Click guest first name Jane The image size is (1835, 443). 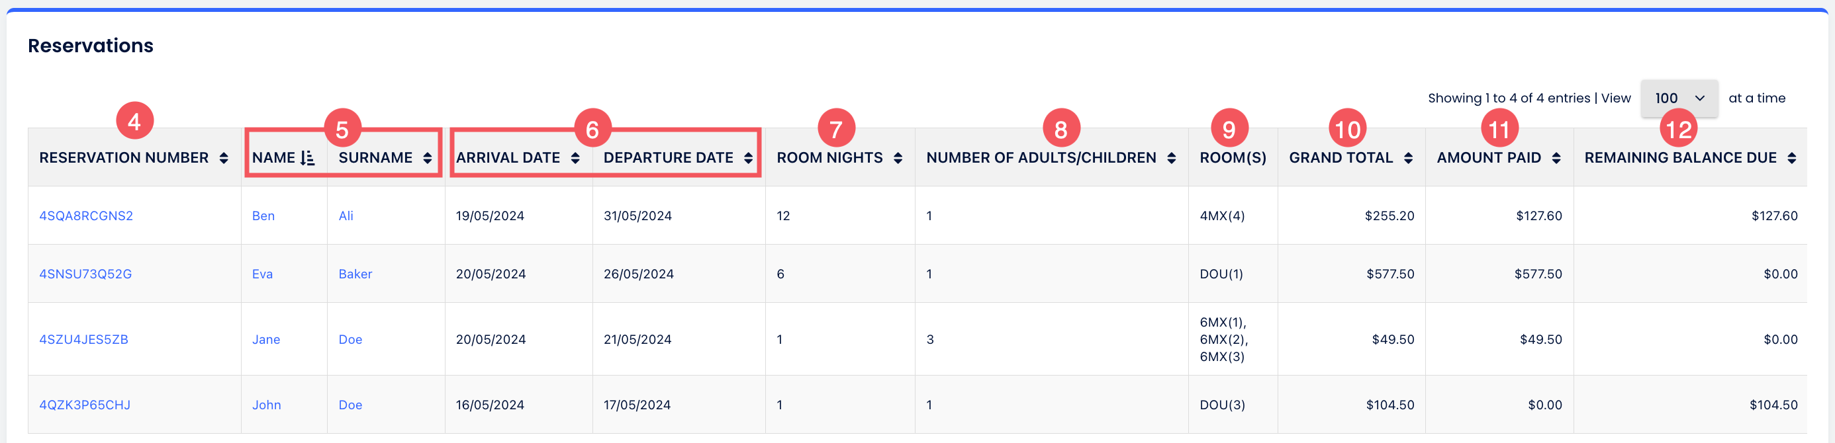[x=266, y=339]
